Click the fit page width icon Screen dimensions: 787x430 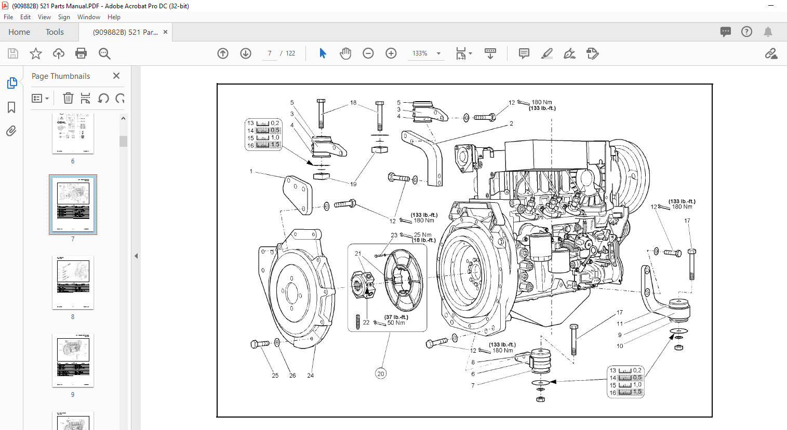[461, 53]
